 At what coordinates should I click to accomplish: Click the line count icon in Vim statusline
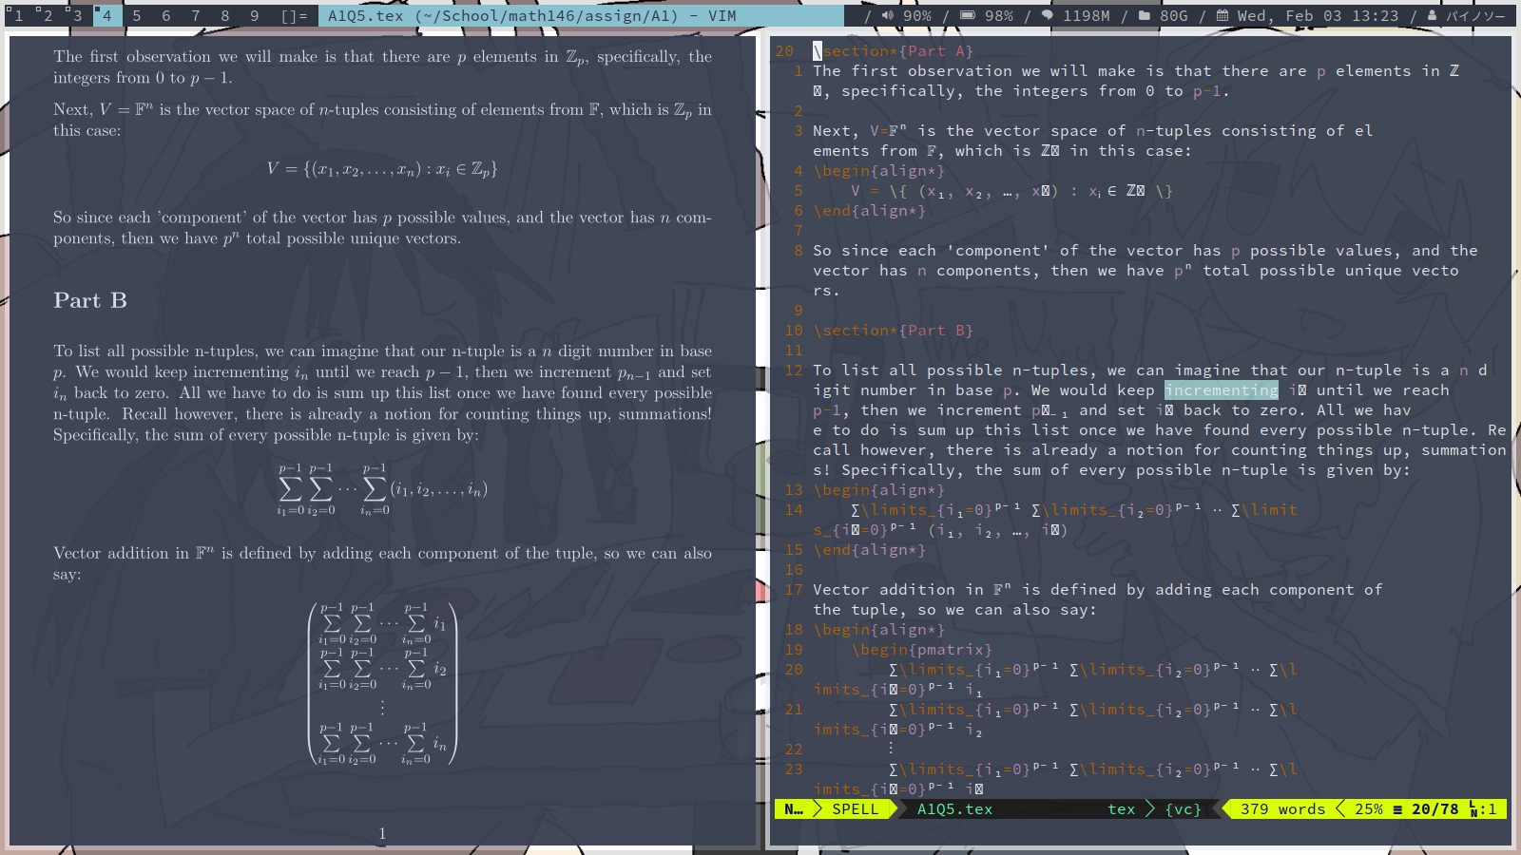[1397, 809]
